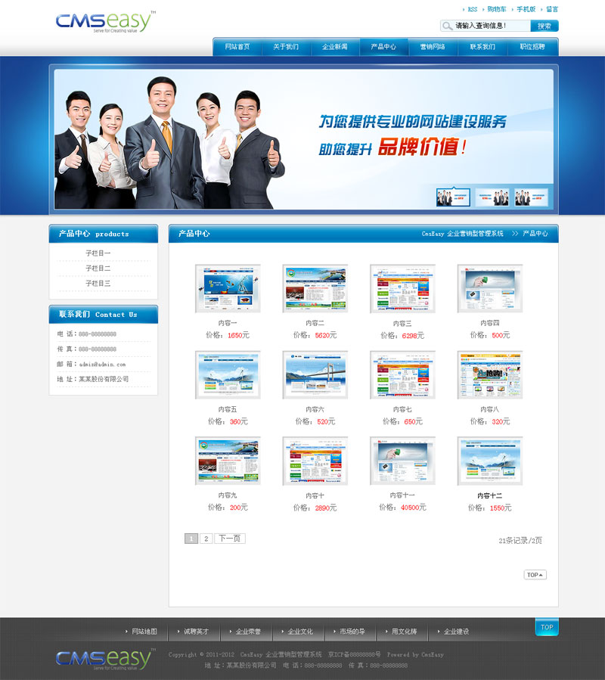
Task: Open the 内容十二 product thumbnail
Action: [x=490, y=461]
